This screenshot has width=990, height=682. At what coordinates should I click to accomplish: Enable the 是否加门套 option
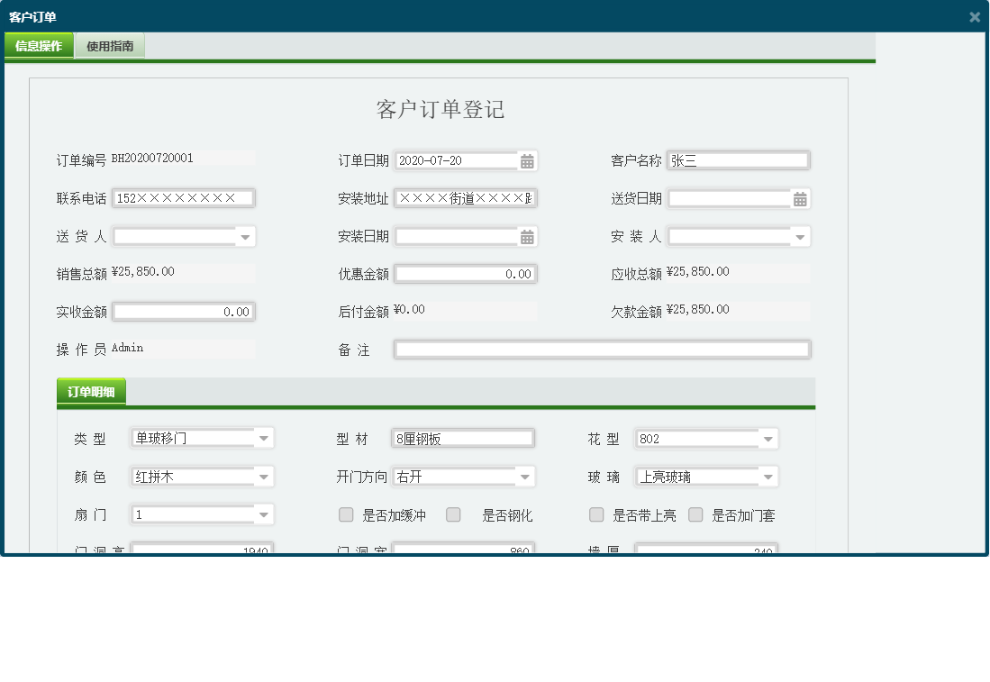pos(695,514)
